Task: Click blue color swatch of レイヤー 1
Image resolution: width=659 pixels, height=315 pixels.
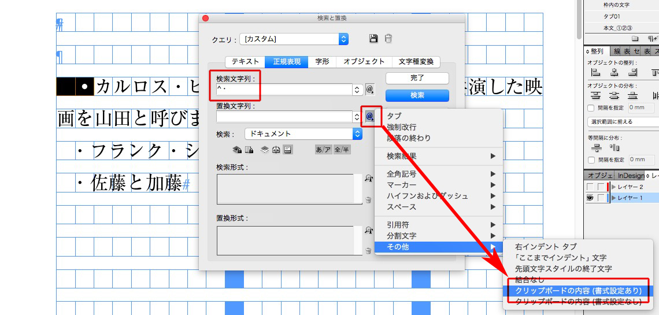Action: pos(608,198)
